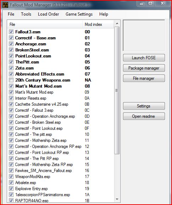
Task: Select the Anchorage.esm row name
Action: coord(30,44)
